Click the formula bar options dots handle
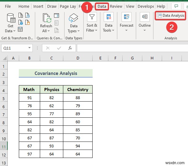This screenshot has width=188, height=166. pos(37,48)
